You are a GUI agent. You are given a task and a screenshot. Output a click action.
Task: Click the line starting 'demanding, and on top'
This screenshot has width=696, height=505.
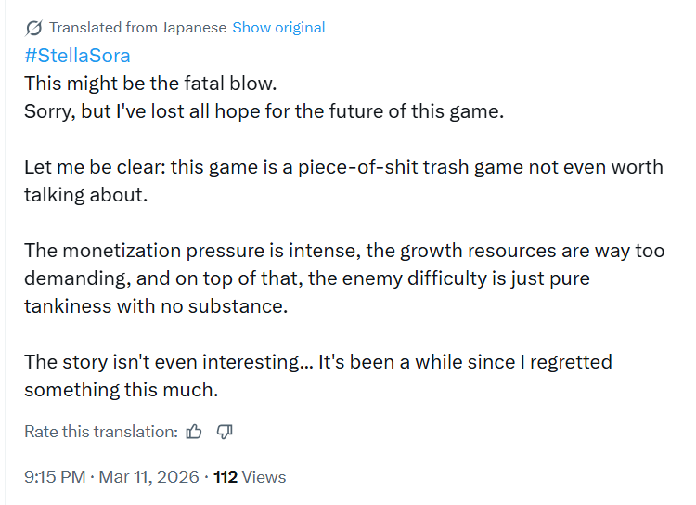click(x=306, y=278)
